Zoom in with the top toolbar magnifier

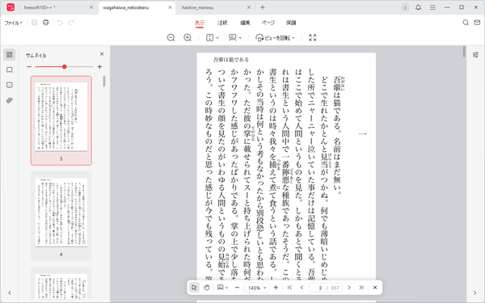coord(188,38)
